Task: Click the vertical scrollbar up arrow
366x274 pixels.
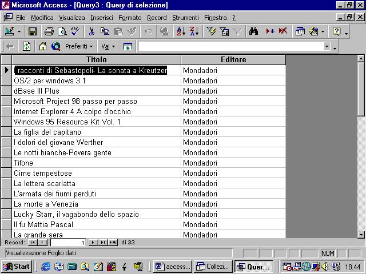Action: pos(361,58)
